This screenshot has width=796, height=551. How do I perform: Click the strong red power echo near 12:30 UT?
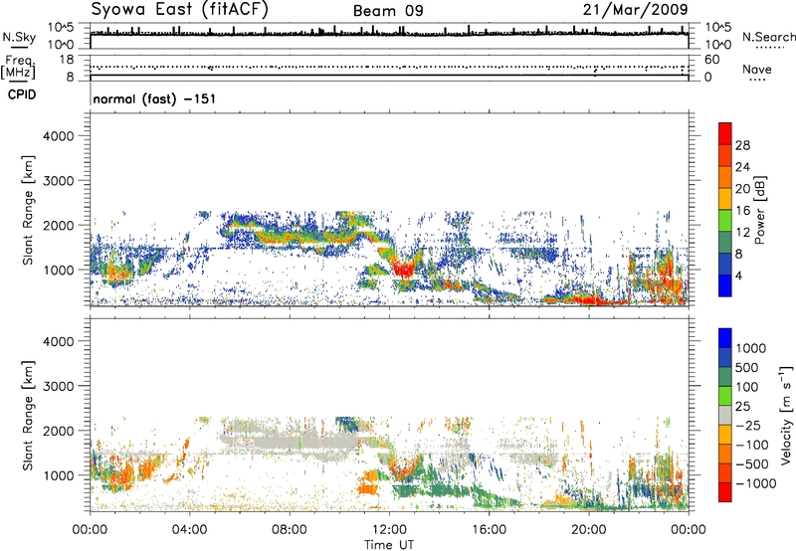(404, 270)
